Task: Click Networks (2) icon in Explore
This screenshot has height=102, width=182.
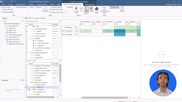Action: pos(7,33)
